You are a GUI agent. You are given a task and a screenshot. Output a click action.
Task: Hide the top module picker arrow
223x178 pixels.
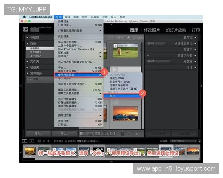[111, 25]
